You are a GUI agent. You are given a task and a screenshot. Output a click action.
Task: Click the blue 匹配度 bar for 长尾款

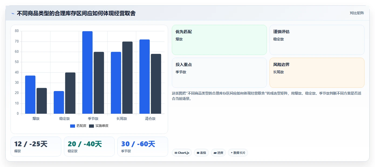(116, 83)
